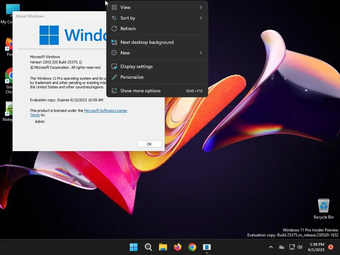
Task: Click the Evaluation copy expiry text
Action: [x=66, y=100]
